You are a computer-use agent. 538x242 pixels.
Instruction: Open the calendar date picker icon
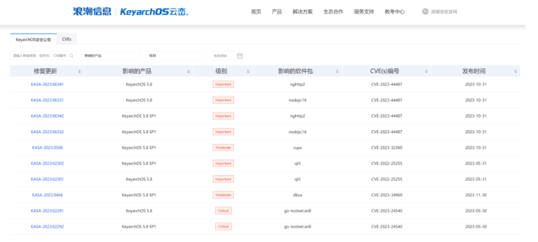(x=239, y=56)
